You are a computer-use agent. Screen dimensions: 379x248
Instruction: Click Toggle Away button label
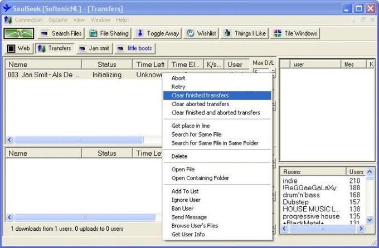pos(163,33)
